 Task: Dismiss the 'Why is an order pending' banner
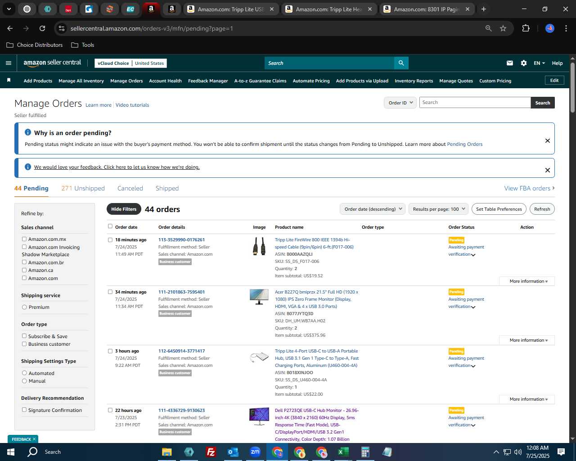click(548, 140)
